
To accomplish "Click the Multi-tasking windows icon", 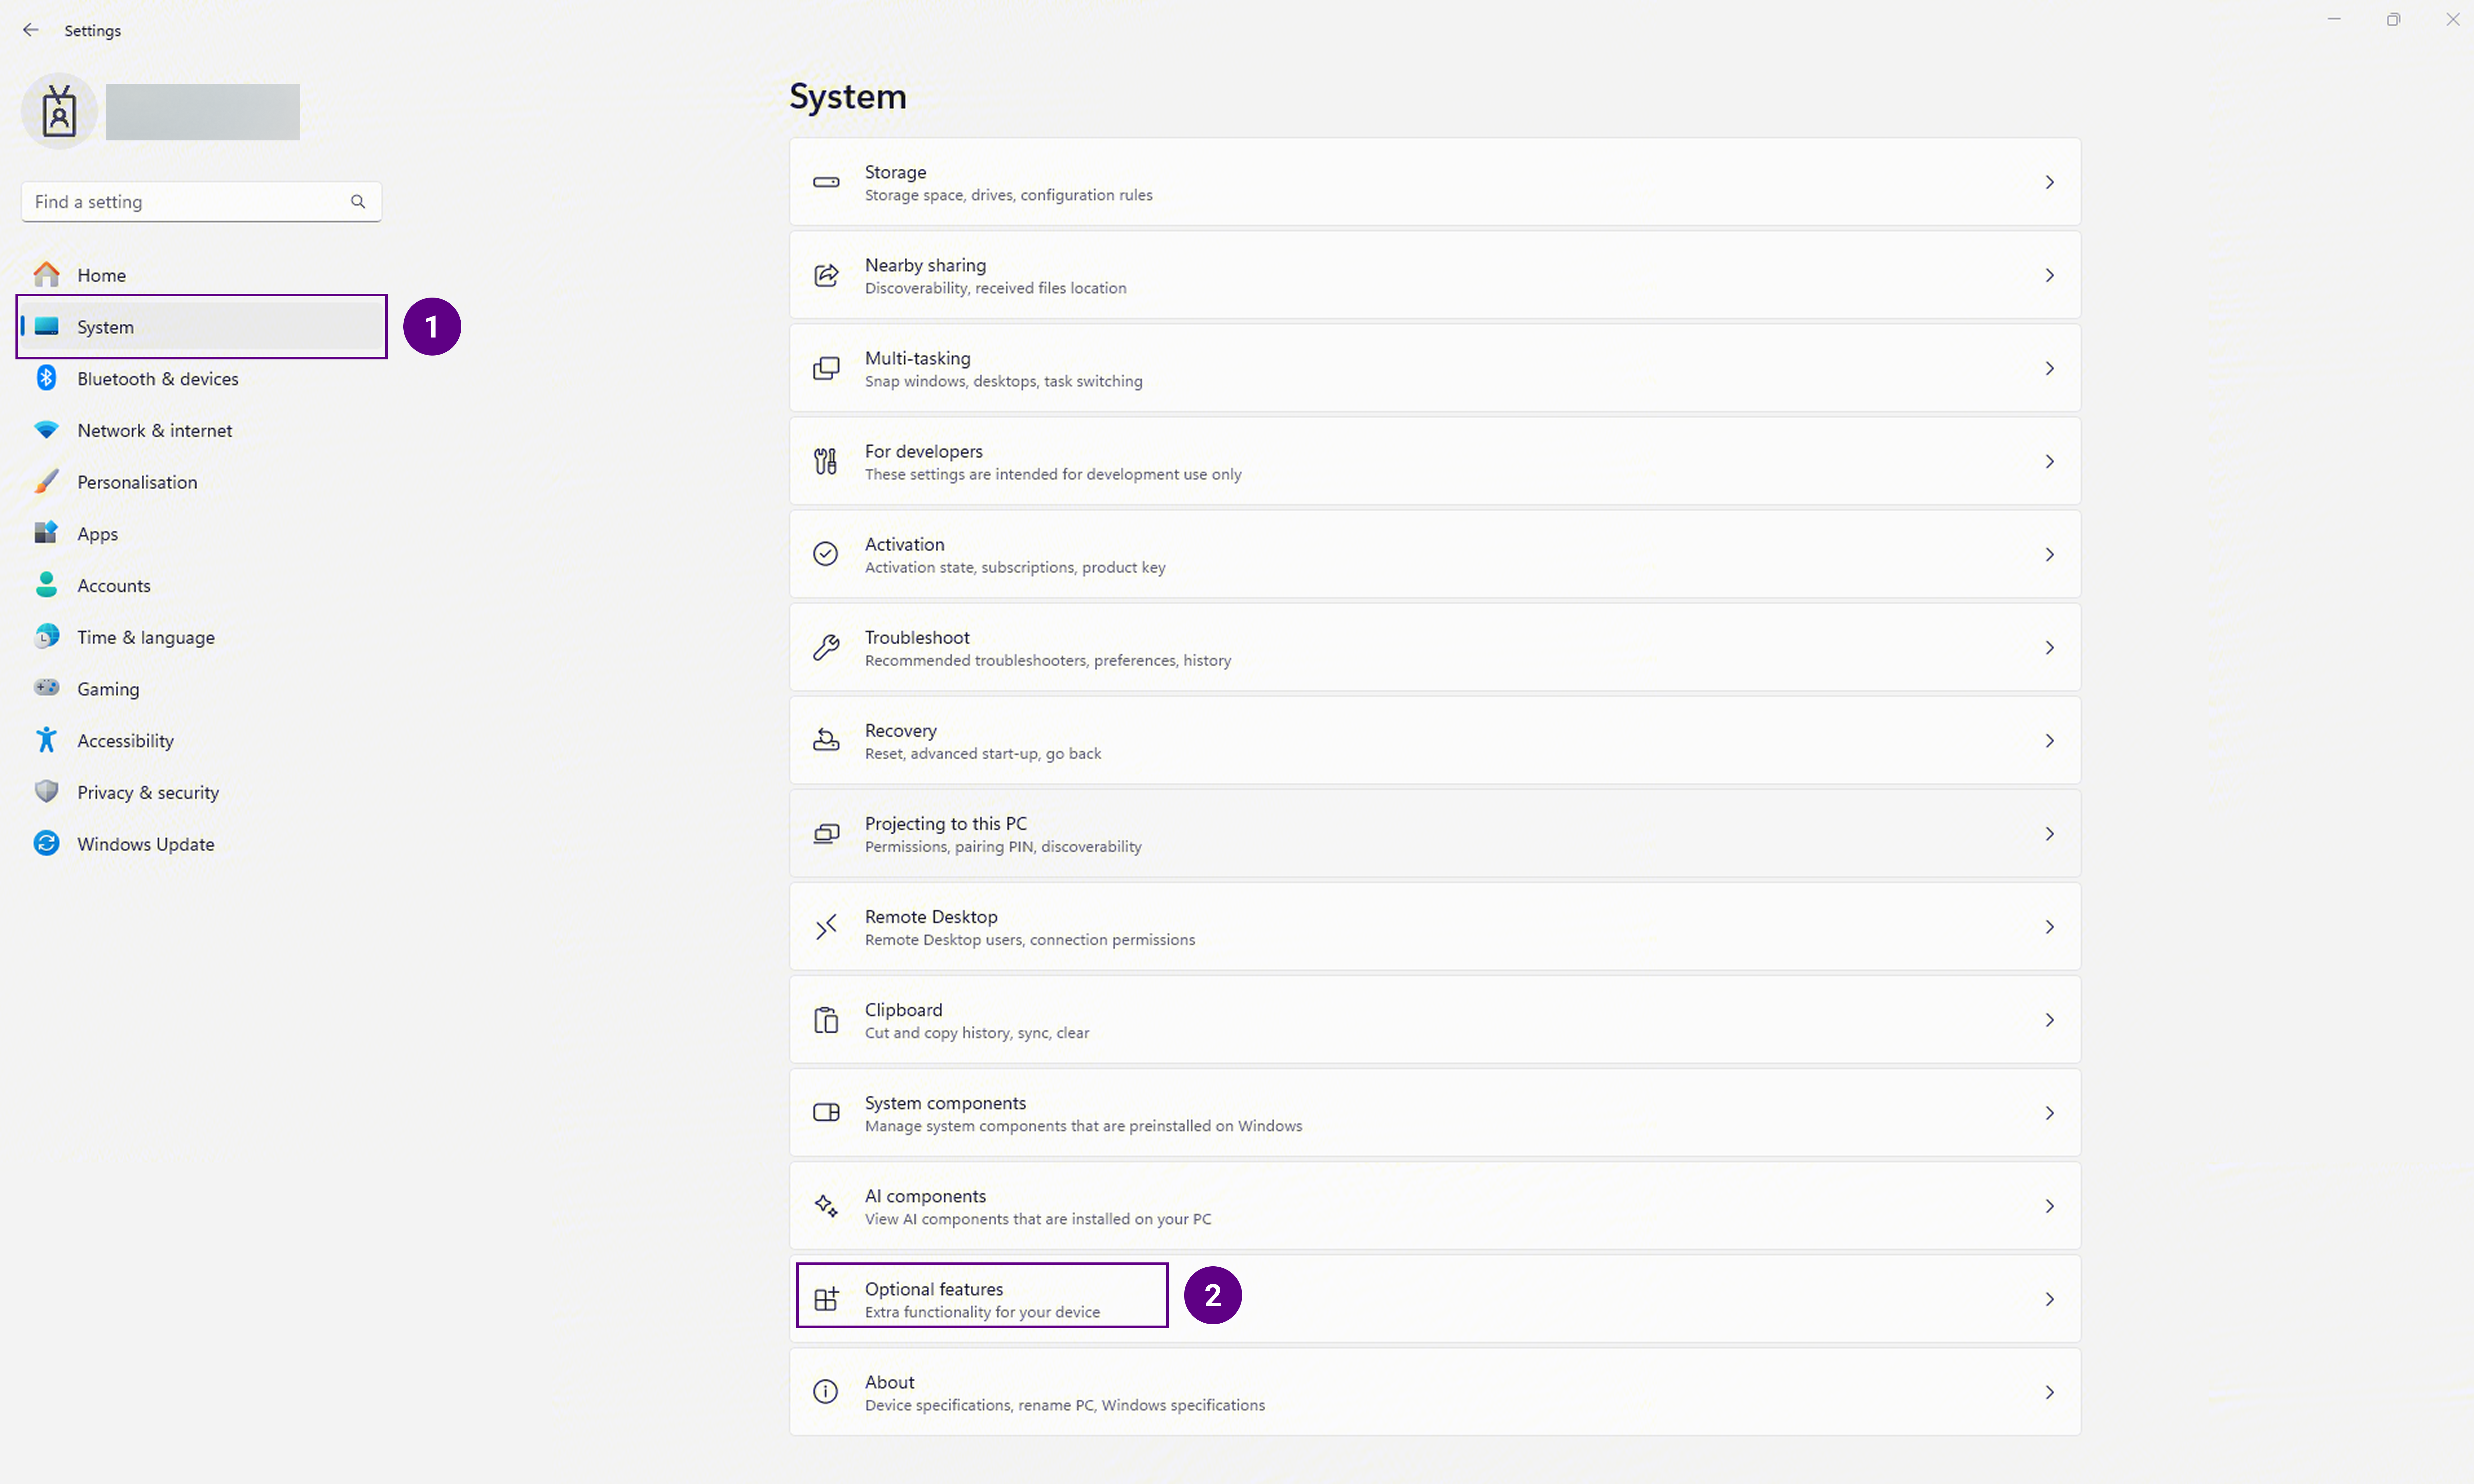I will (826, 368).
